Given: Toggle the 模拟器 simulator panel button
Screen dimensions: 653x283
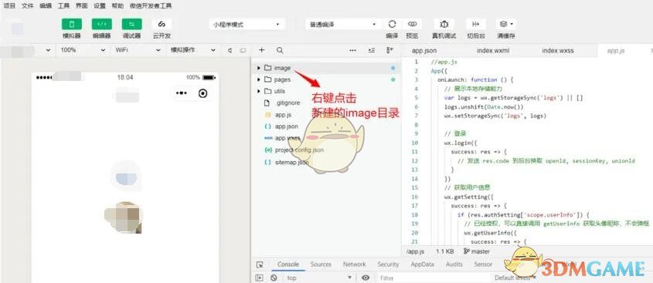Looking at the screenshot, I should (72, 24).
